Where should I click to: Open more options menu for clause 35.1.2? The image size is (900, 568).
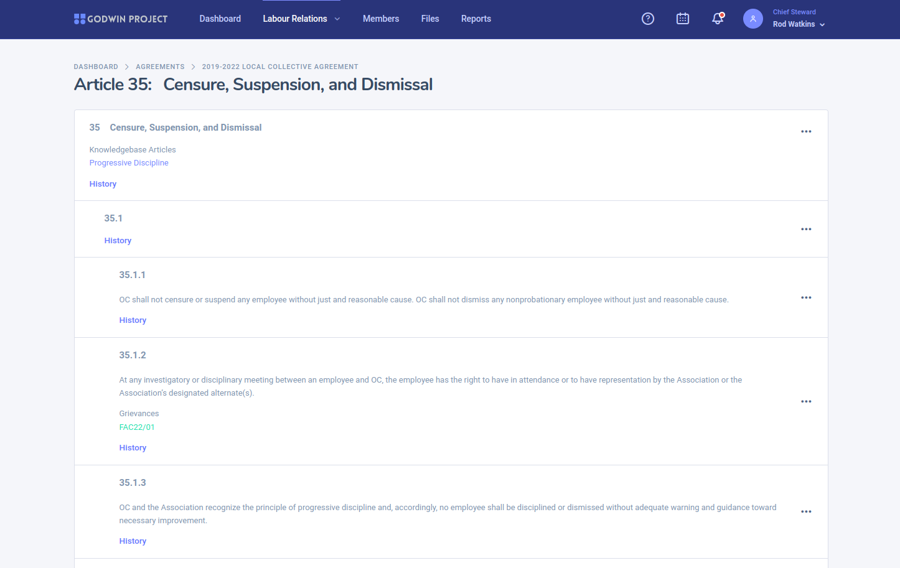click(x=806, y=401)
